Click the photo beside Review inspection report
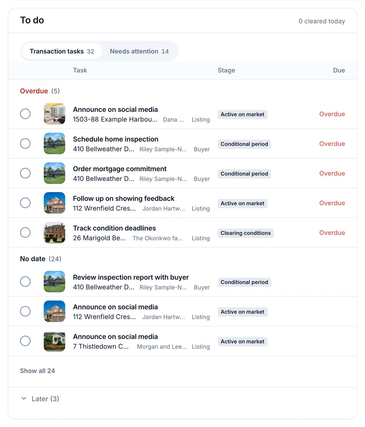365x427 pixels. [x=54, y=282]
